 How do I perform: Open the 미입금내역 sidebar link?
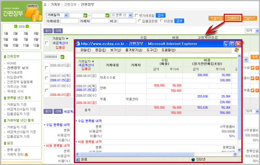point(15,77)
